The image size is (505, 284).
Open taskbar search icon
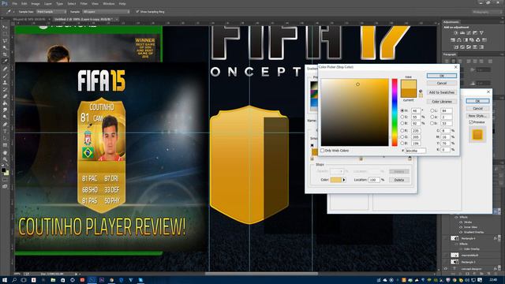[14, 280]
